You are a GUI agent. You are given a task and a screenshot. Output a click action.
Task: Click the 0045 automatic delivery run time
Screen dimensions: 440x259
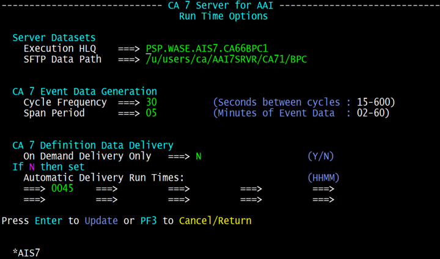[x=62, y=188]
